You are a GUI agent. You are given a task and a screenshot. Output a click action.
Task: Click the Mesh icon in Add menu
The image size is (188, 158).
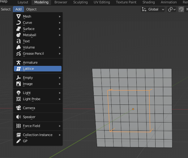pyautogui.click(x=19, y=16)
